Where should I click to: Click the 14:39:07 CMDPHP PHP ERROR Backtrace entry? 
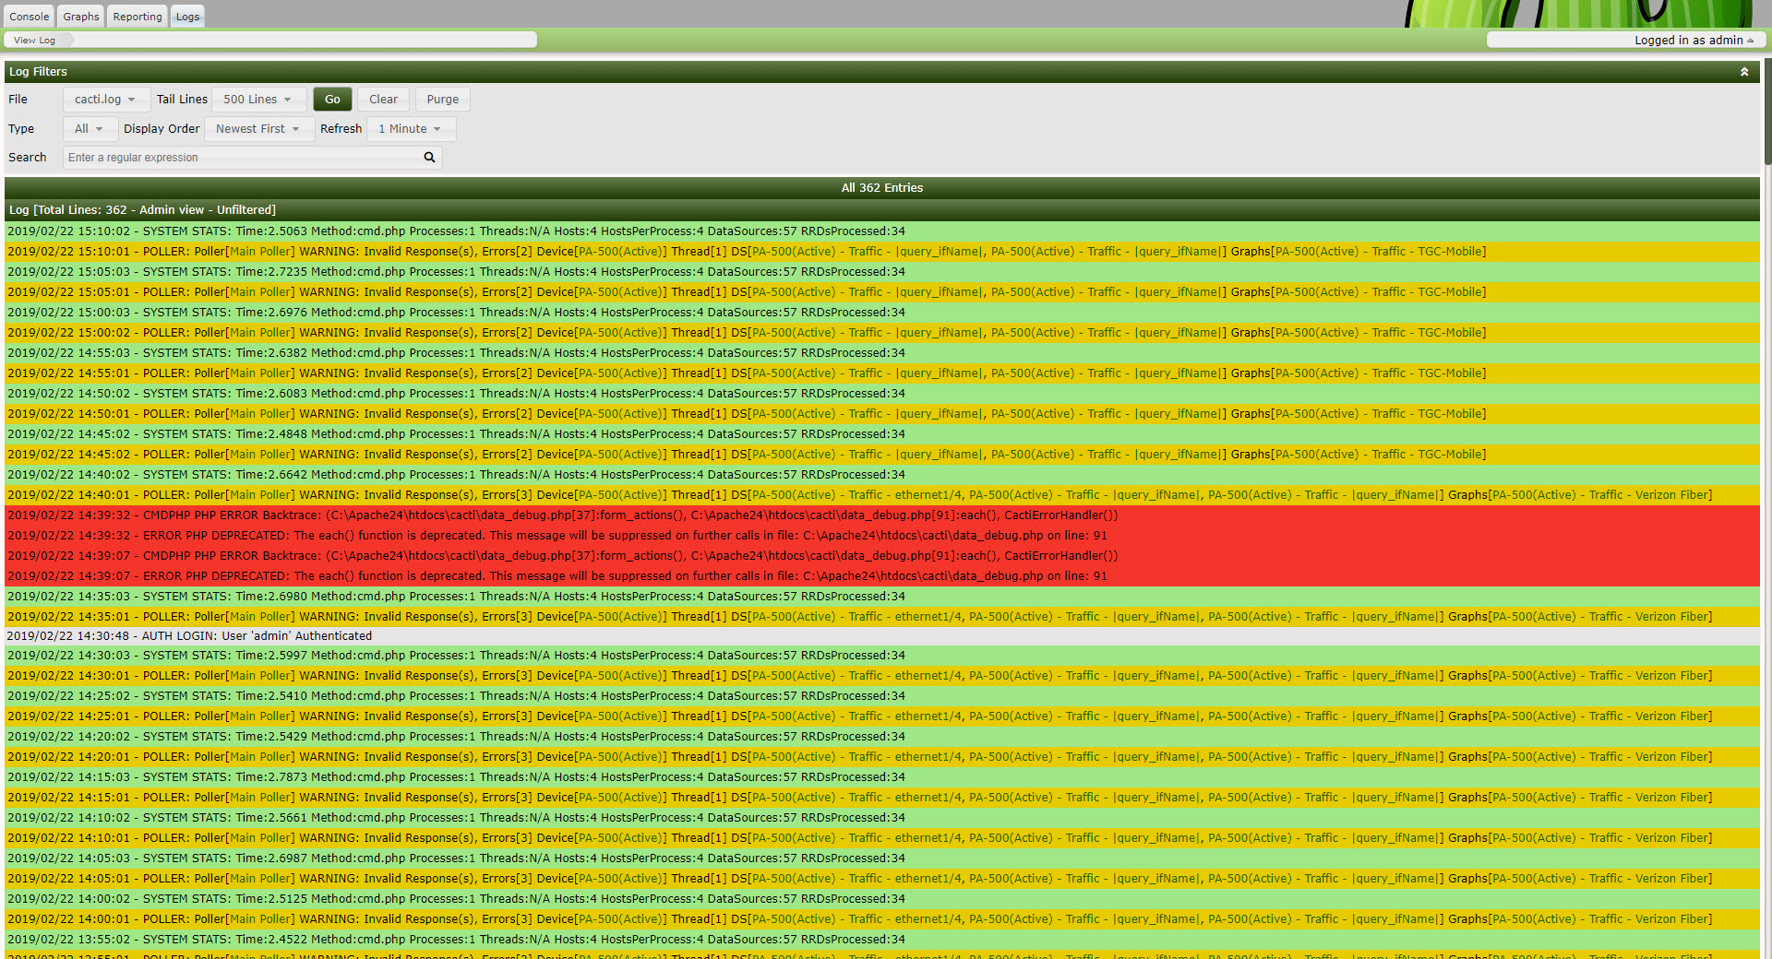tap(881, 556)
